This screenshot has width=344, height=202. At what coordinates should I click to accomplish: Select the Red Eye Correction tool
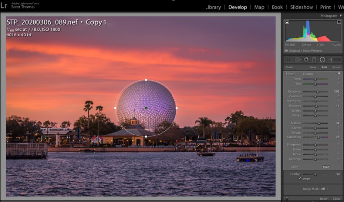click(306, 60)
